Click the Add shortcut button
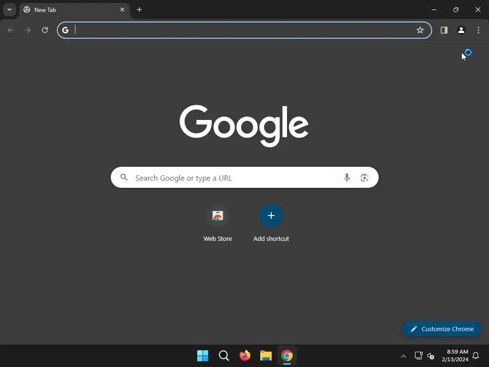The height and width of the screenshot is (367, 489). [271, 224]
